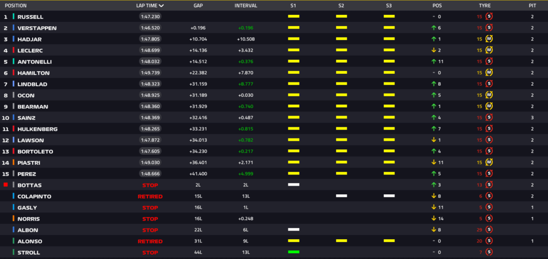The height and width of the screenshot is (259, 548).
Task: Click the POS column header
Action: click(437, 5)
